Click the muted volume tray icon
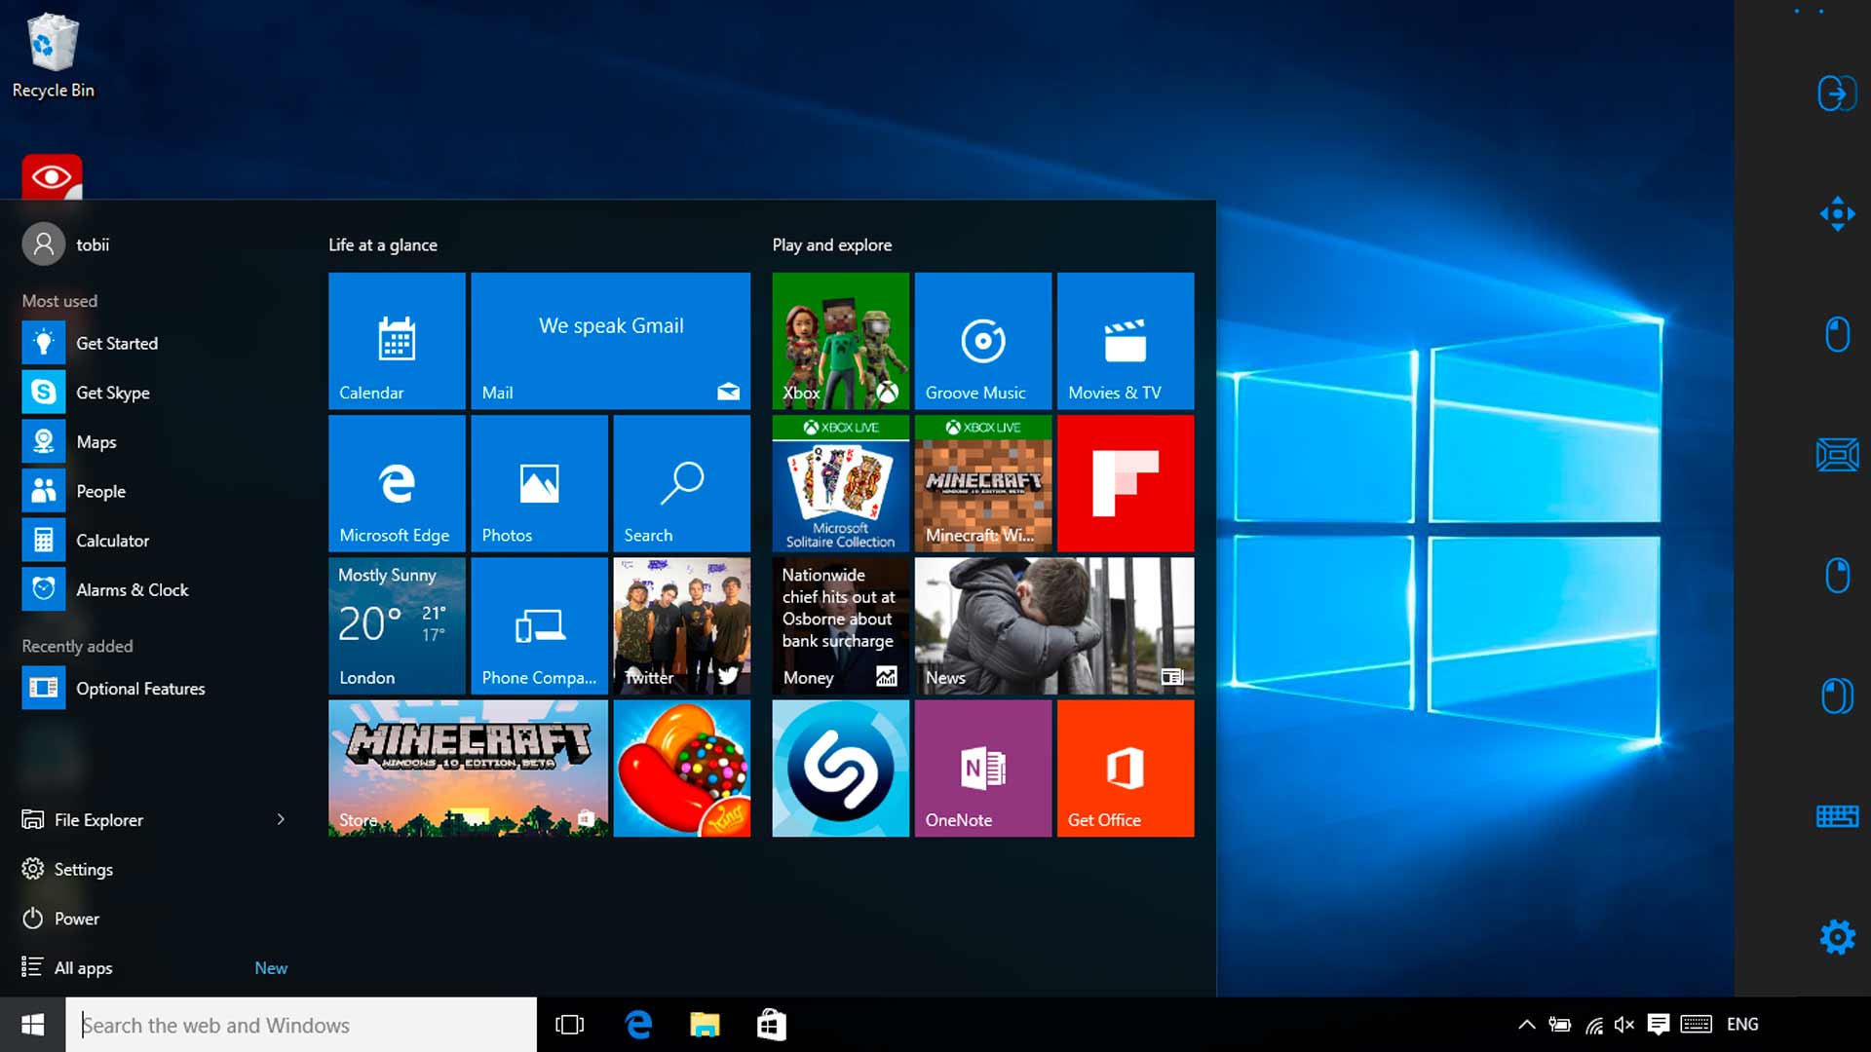 point(1623,1025)
